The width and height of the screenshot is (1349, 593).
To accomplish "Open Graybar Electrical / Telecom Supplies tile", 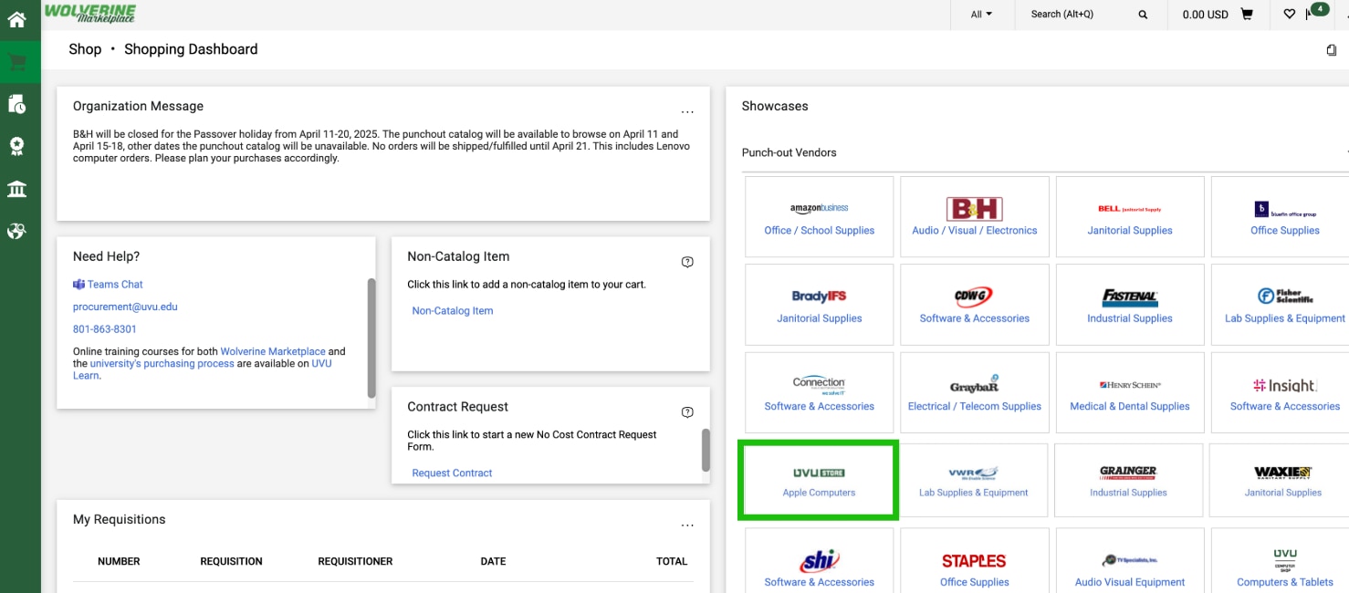I will [x=975, y=393].
